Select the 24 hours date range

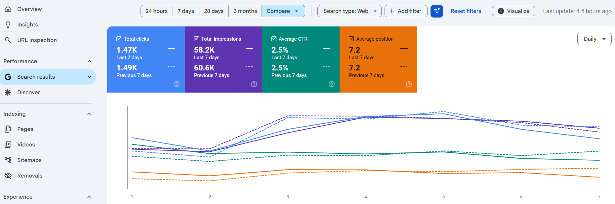click(157, 11)
